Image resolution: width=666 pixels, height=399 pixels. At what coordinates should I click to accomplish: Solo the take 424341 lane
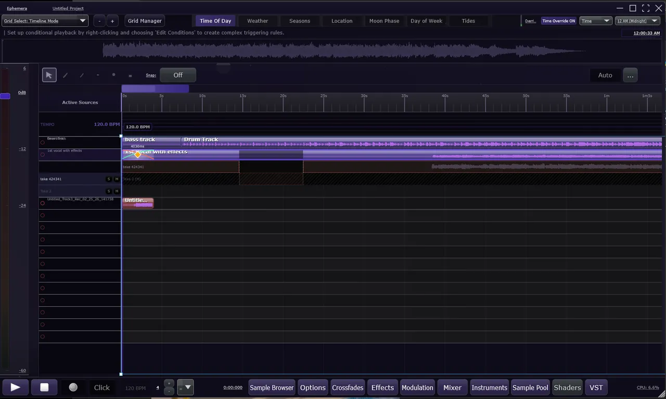tap(109, 179)
